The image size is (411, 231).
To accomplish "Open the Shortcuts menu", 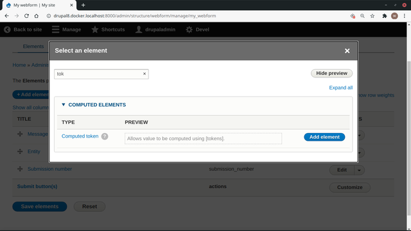I will point(108,29).
